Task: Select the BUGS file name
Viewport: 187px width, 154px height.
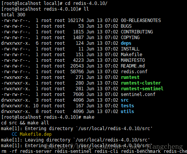Action: pyautogui.click(x=126, y=26)
